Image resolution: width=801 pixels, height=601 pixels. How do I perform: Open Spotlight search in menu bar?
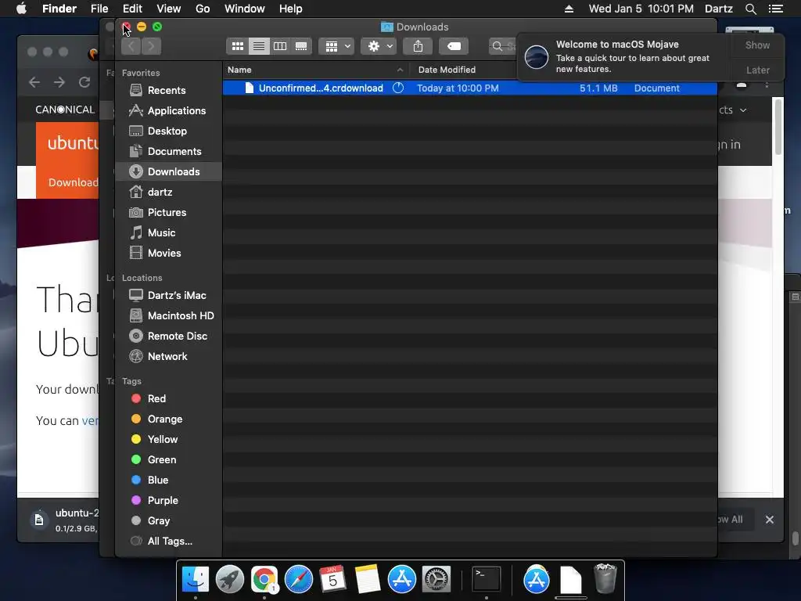coord(750,9)
